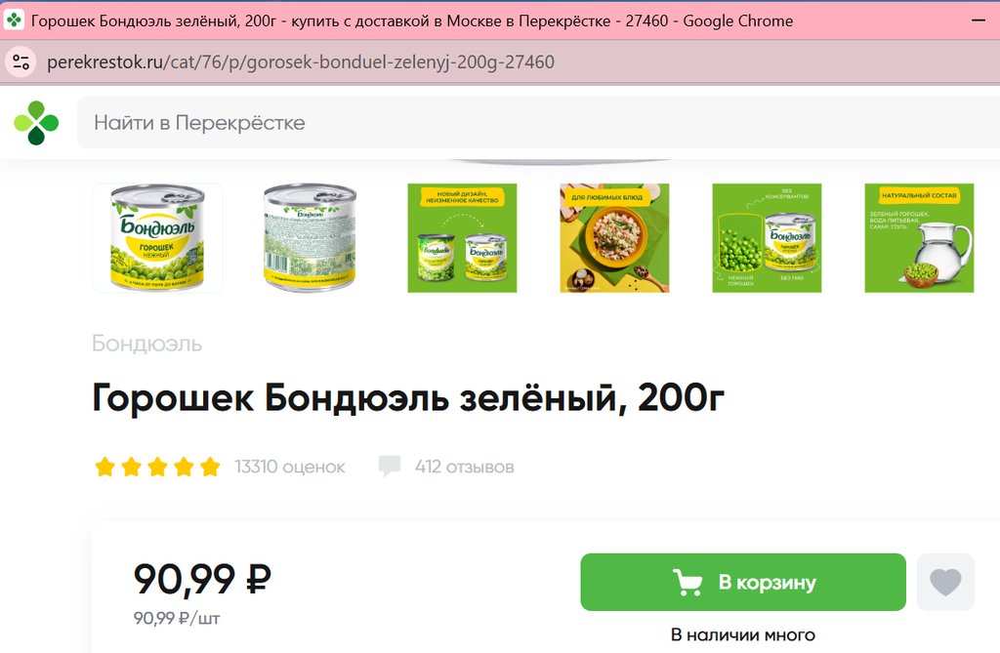Image resolution: width=1000 pixels, height=653 pixels.
Task: Select the salad dish thumbnail
Action: [x=615, y=238]
